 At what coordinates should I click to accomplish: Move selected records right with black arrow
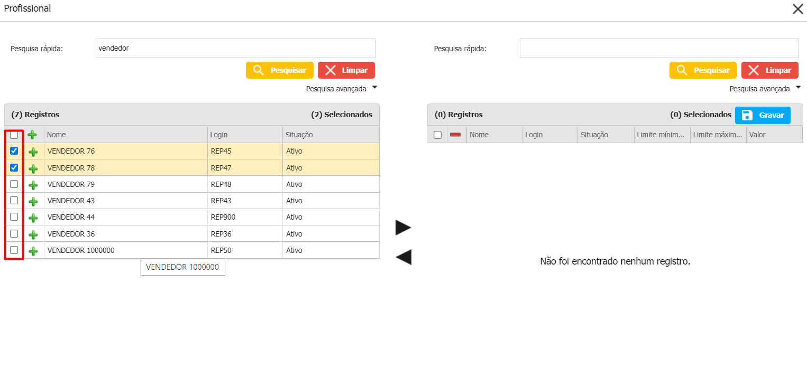click(x=403, y=228)
